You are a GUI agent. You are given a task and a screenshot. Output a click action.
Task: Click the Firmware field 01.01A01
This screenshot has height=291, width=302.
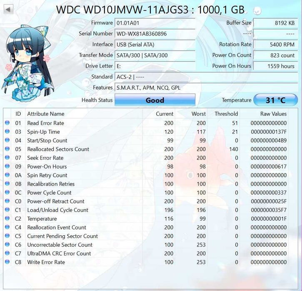tap(155, 23)
